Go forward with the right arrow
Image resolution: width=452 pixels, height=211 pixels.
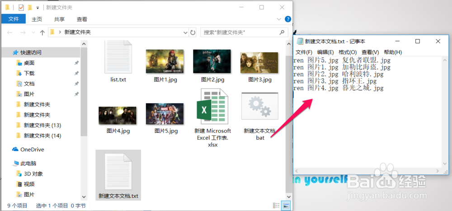23,32
